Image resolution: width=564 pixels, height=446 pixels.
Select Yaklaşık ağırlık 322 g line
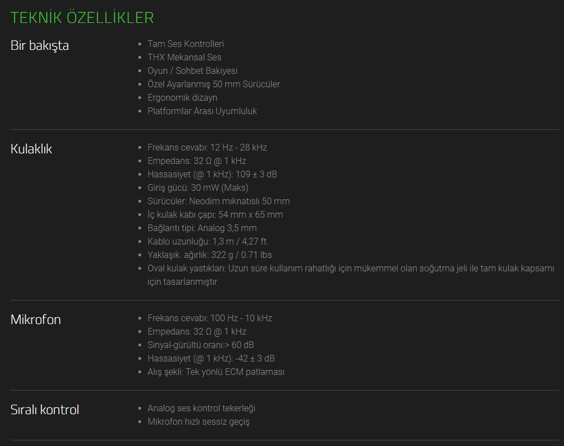coord(209,255)
